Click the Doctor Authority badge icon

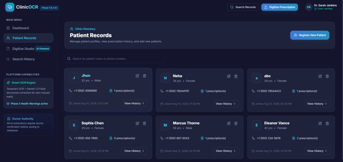click(9, 119)
